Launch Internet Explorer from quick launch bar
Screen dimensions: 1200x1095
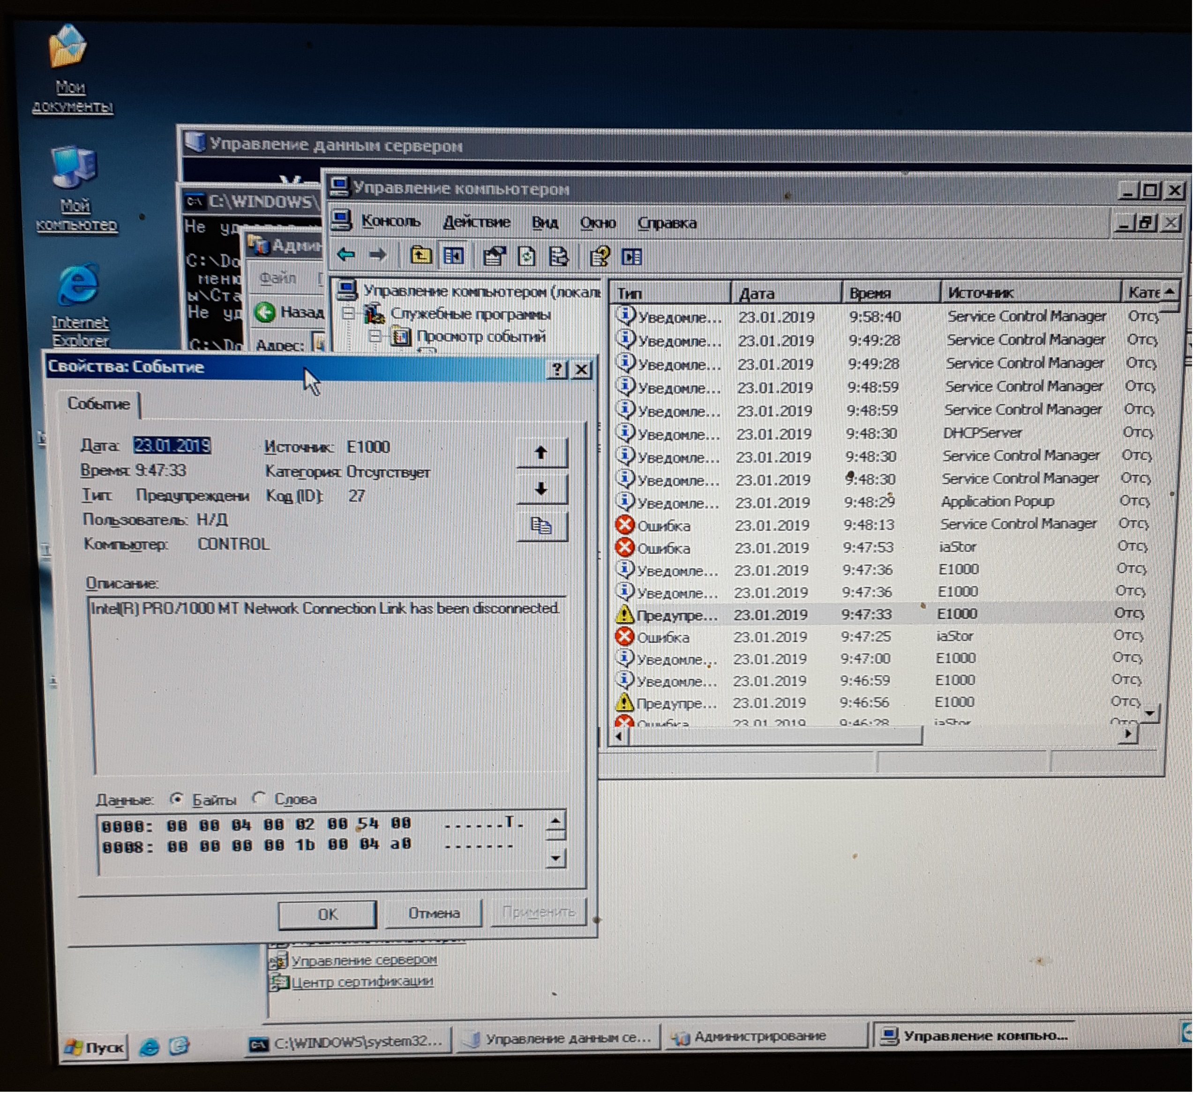[149, 1047]
